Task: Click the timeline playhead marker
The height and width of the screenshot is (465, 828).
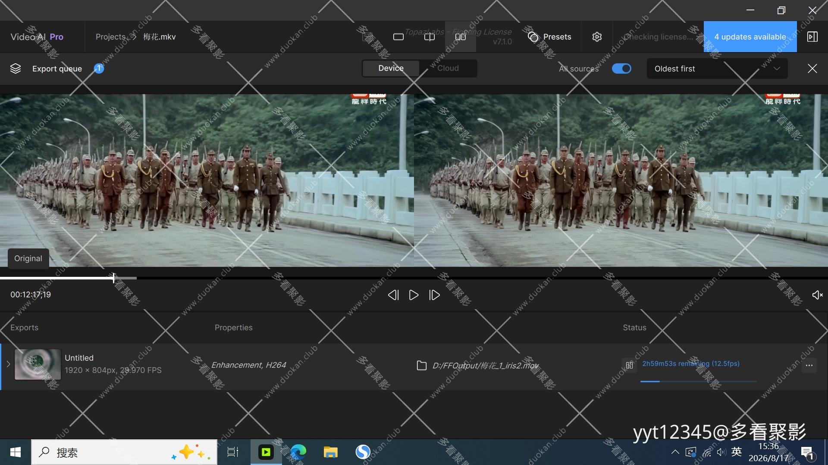Action: click(x=114, y=278)
